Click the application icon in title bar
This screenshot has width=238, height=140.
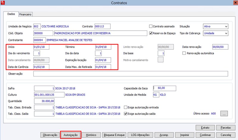(x=3, y=3)
